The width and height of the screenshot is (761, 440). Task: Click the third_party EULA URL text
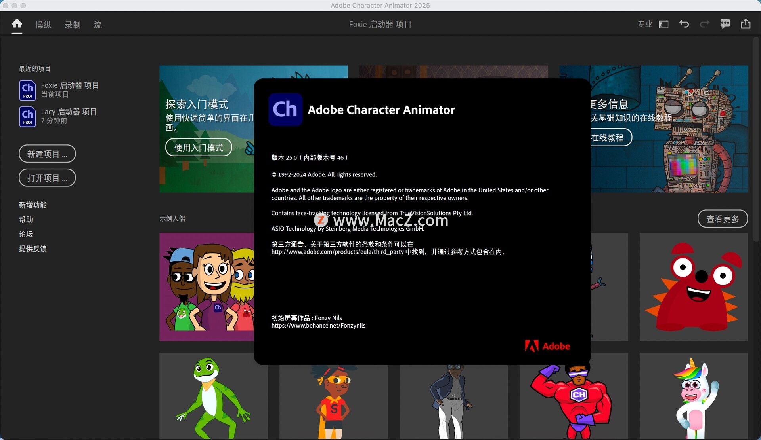[x=337, y=252]
